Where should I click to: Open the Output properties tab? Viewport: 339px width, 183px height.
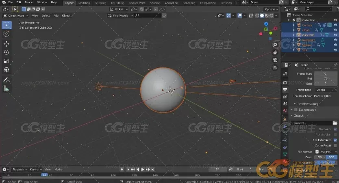(x=285, y=90)
